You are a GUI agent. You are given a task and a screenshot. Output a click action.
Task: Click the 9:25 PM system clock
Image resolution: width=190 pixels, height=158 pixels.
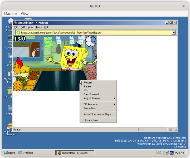(x=179, y=153)
